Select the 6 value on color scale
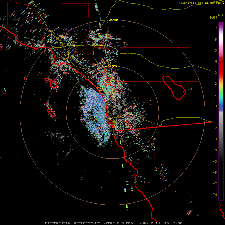225x225 pixels. pos(216,39)
